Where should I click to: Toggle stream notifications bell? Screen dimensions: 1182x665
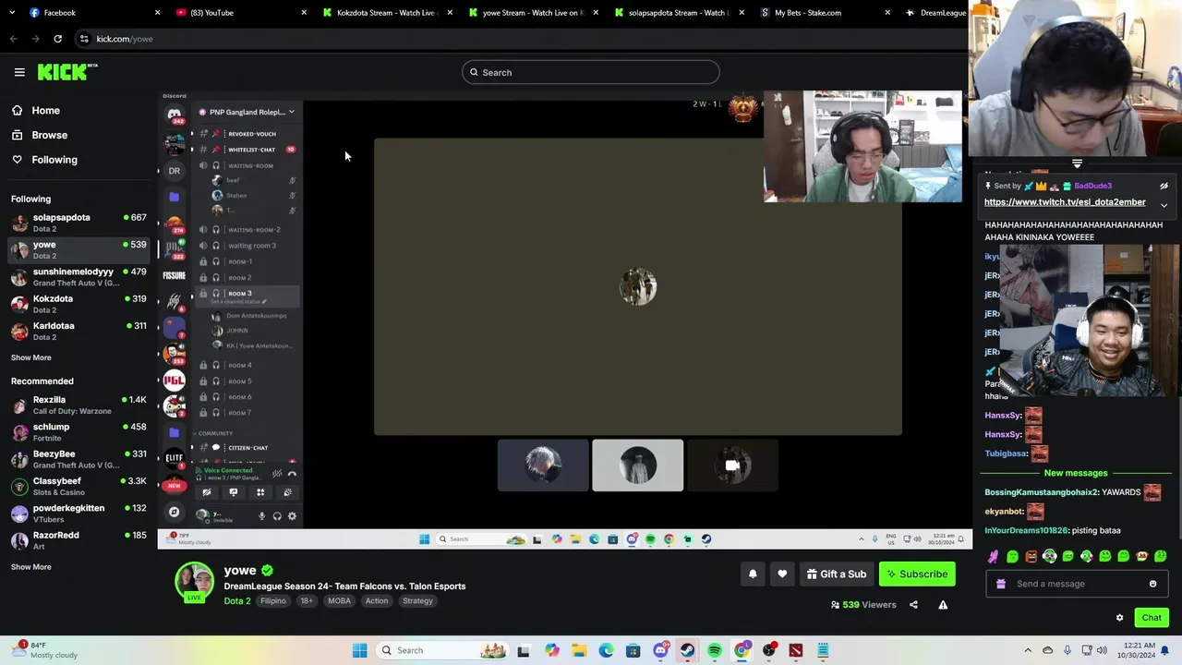point(753,574)
